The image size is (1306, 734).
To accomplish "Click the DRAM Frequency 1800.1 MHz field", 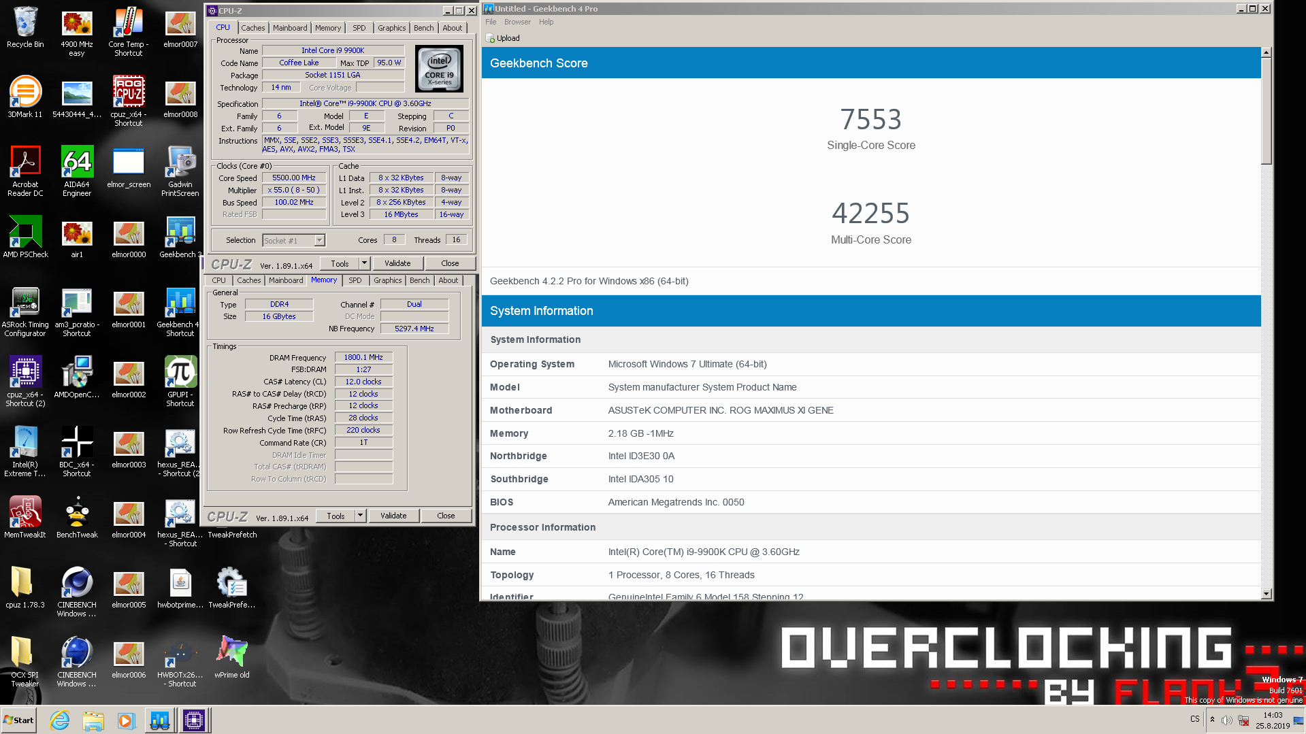I will point(363,357).
